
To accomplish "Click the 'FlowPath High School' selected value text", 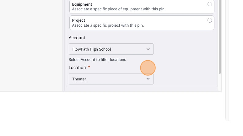I will [92, 49].
